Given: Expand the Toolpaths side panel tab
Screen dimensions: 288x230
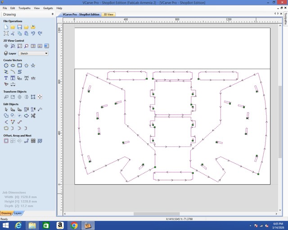Looking at the screenshot, I should [x=285, y=18].
